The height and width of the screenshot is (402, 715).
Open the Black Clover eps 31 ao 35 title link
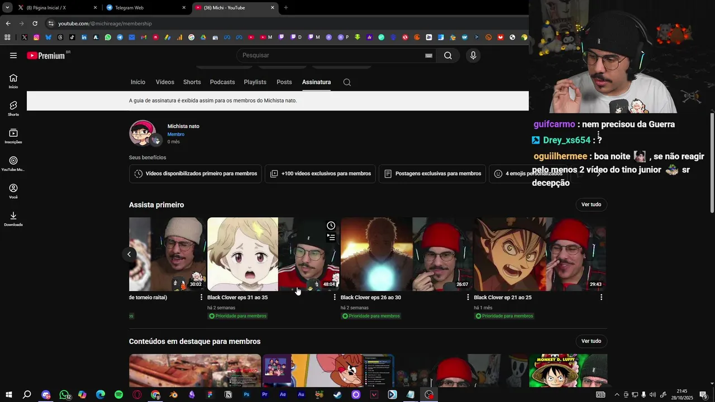237,298
